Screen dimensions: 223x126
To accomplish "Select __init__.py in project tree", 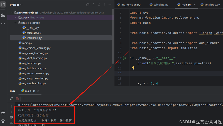I will (x=31, y=28).
